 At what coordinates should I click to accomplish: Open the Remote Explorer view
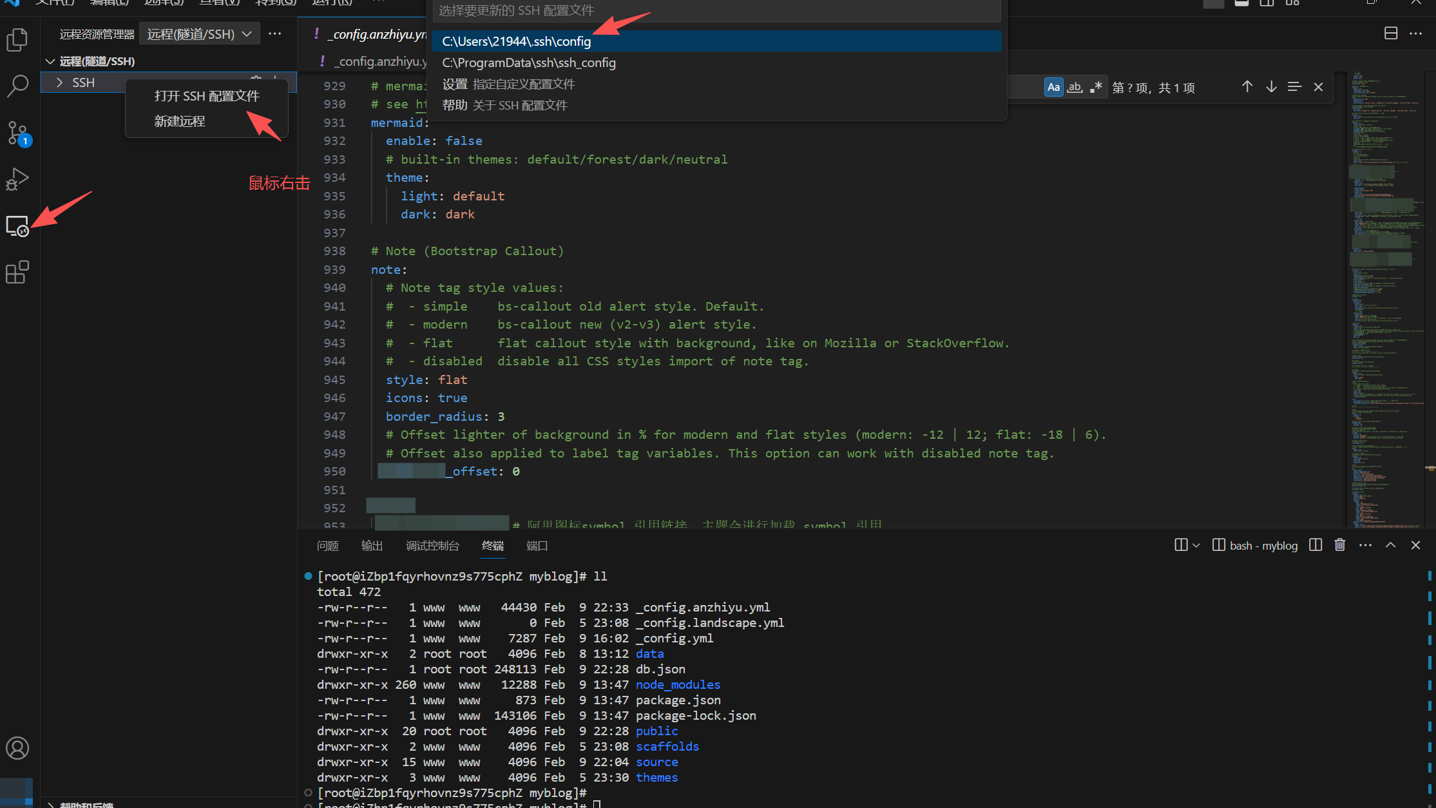[17, 226]
